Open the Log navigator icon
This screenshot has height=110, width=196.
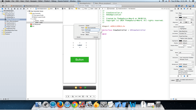[x=24, y=9]
